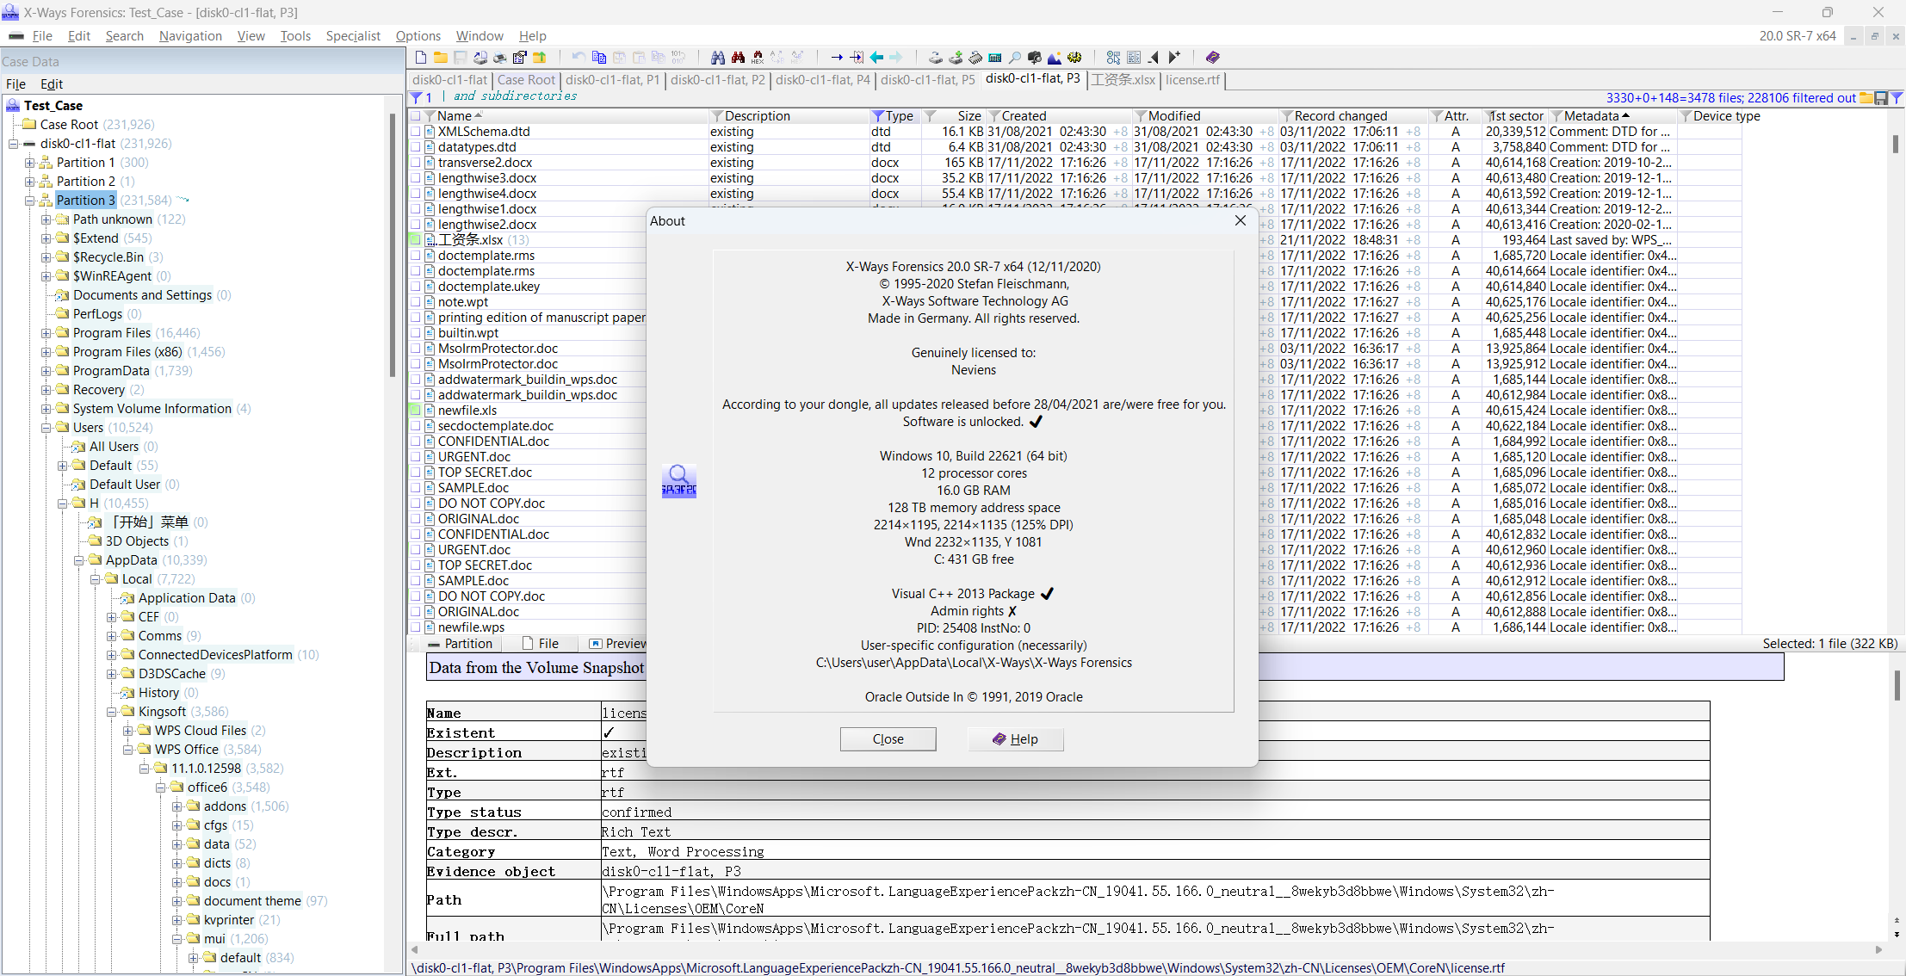Expand the Partition 1 tree node
The height and width of the screenshot is (976, 1906).
click(30, 163)
